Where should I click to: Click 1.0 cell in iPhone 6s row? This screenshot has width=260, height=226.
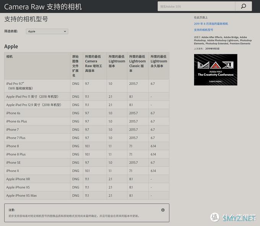point(110,113)
